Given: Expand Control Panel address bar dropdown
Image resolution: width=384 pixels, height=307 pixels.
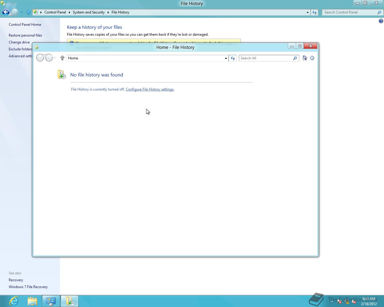Looking at the screenshot, I should click(x=307, y=12).
